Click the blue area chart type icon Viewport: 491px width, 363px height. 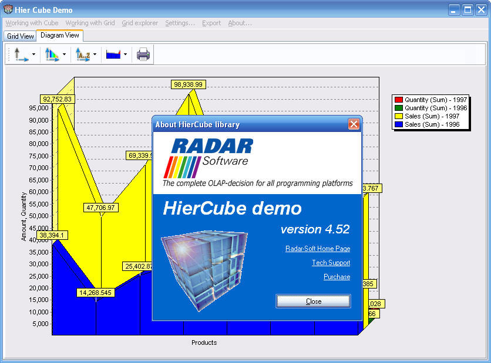(x=113, y=55)
